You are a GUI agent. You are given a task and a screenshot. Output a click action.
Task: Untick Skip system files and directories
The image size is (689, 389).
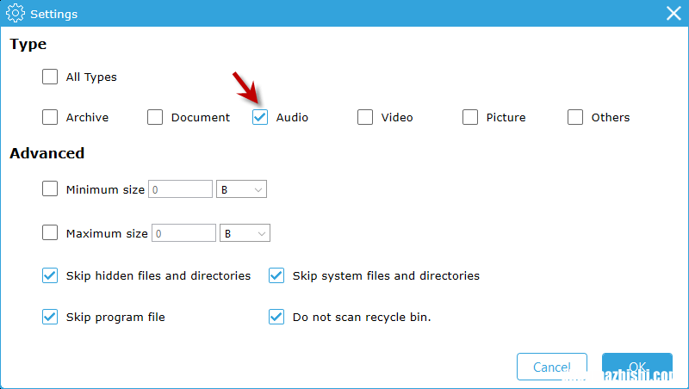[x=276, y=275]
